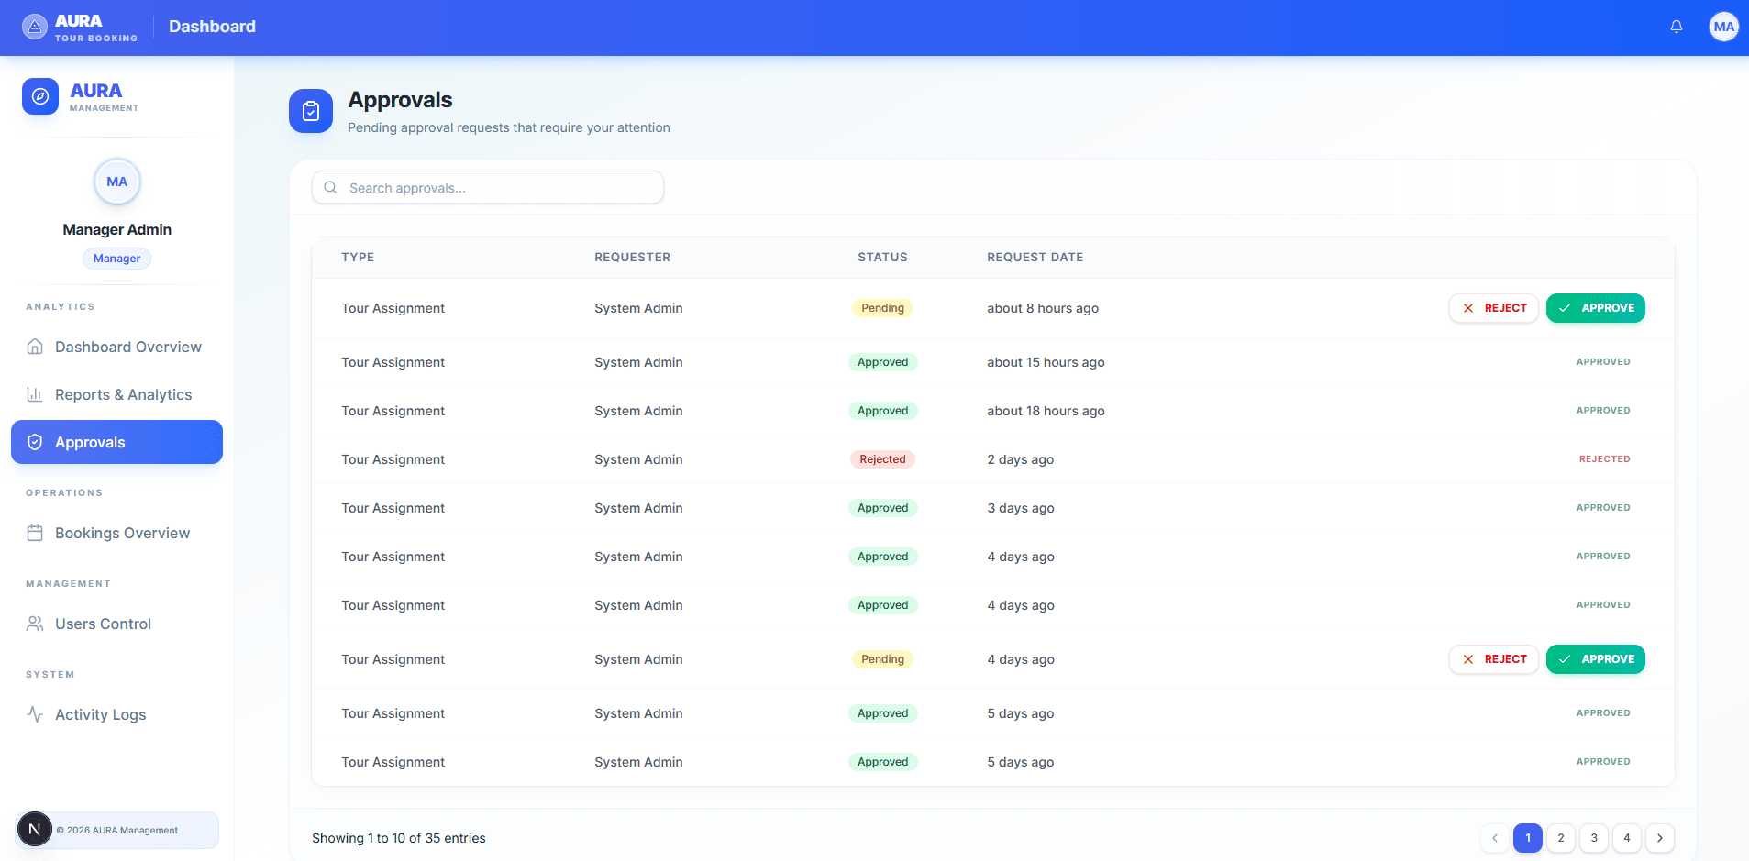The width and height of the screenshot is (1749, 861).
Task: Click the clipboard icon beside Approvals heading
Action: 311,111
